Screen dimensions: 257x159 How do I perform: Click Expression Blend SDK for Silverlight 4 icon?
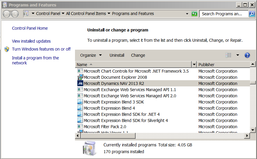80,120
